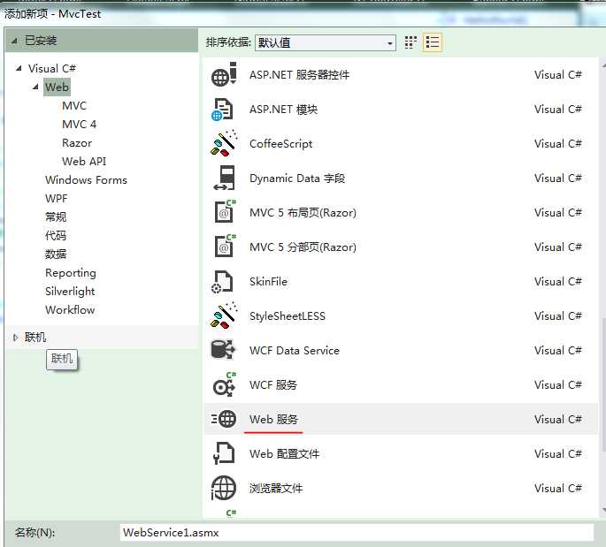Open the 代码 category
This screenshot has width=606, height=547.
(56, 235)
